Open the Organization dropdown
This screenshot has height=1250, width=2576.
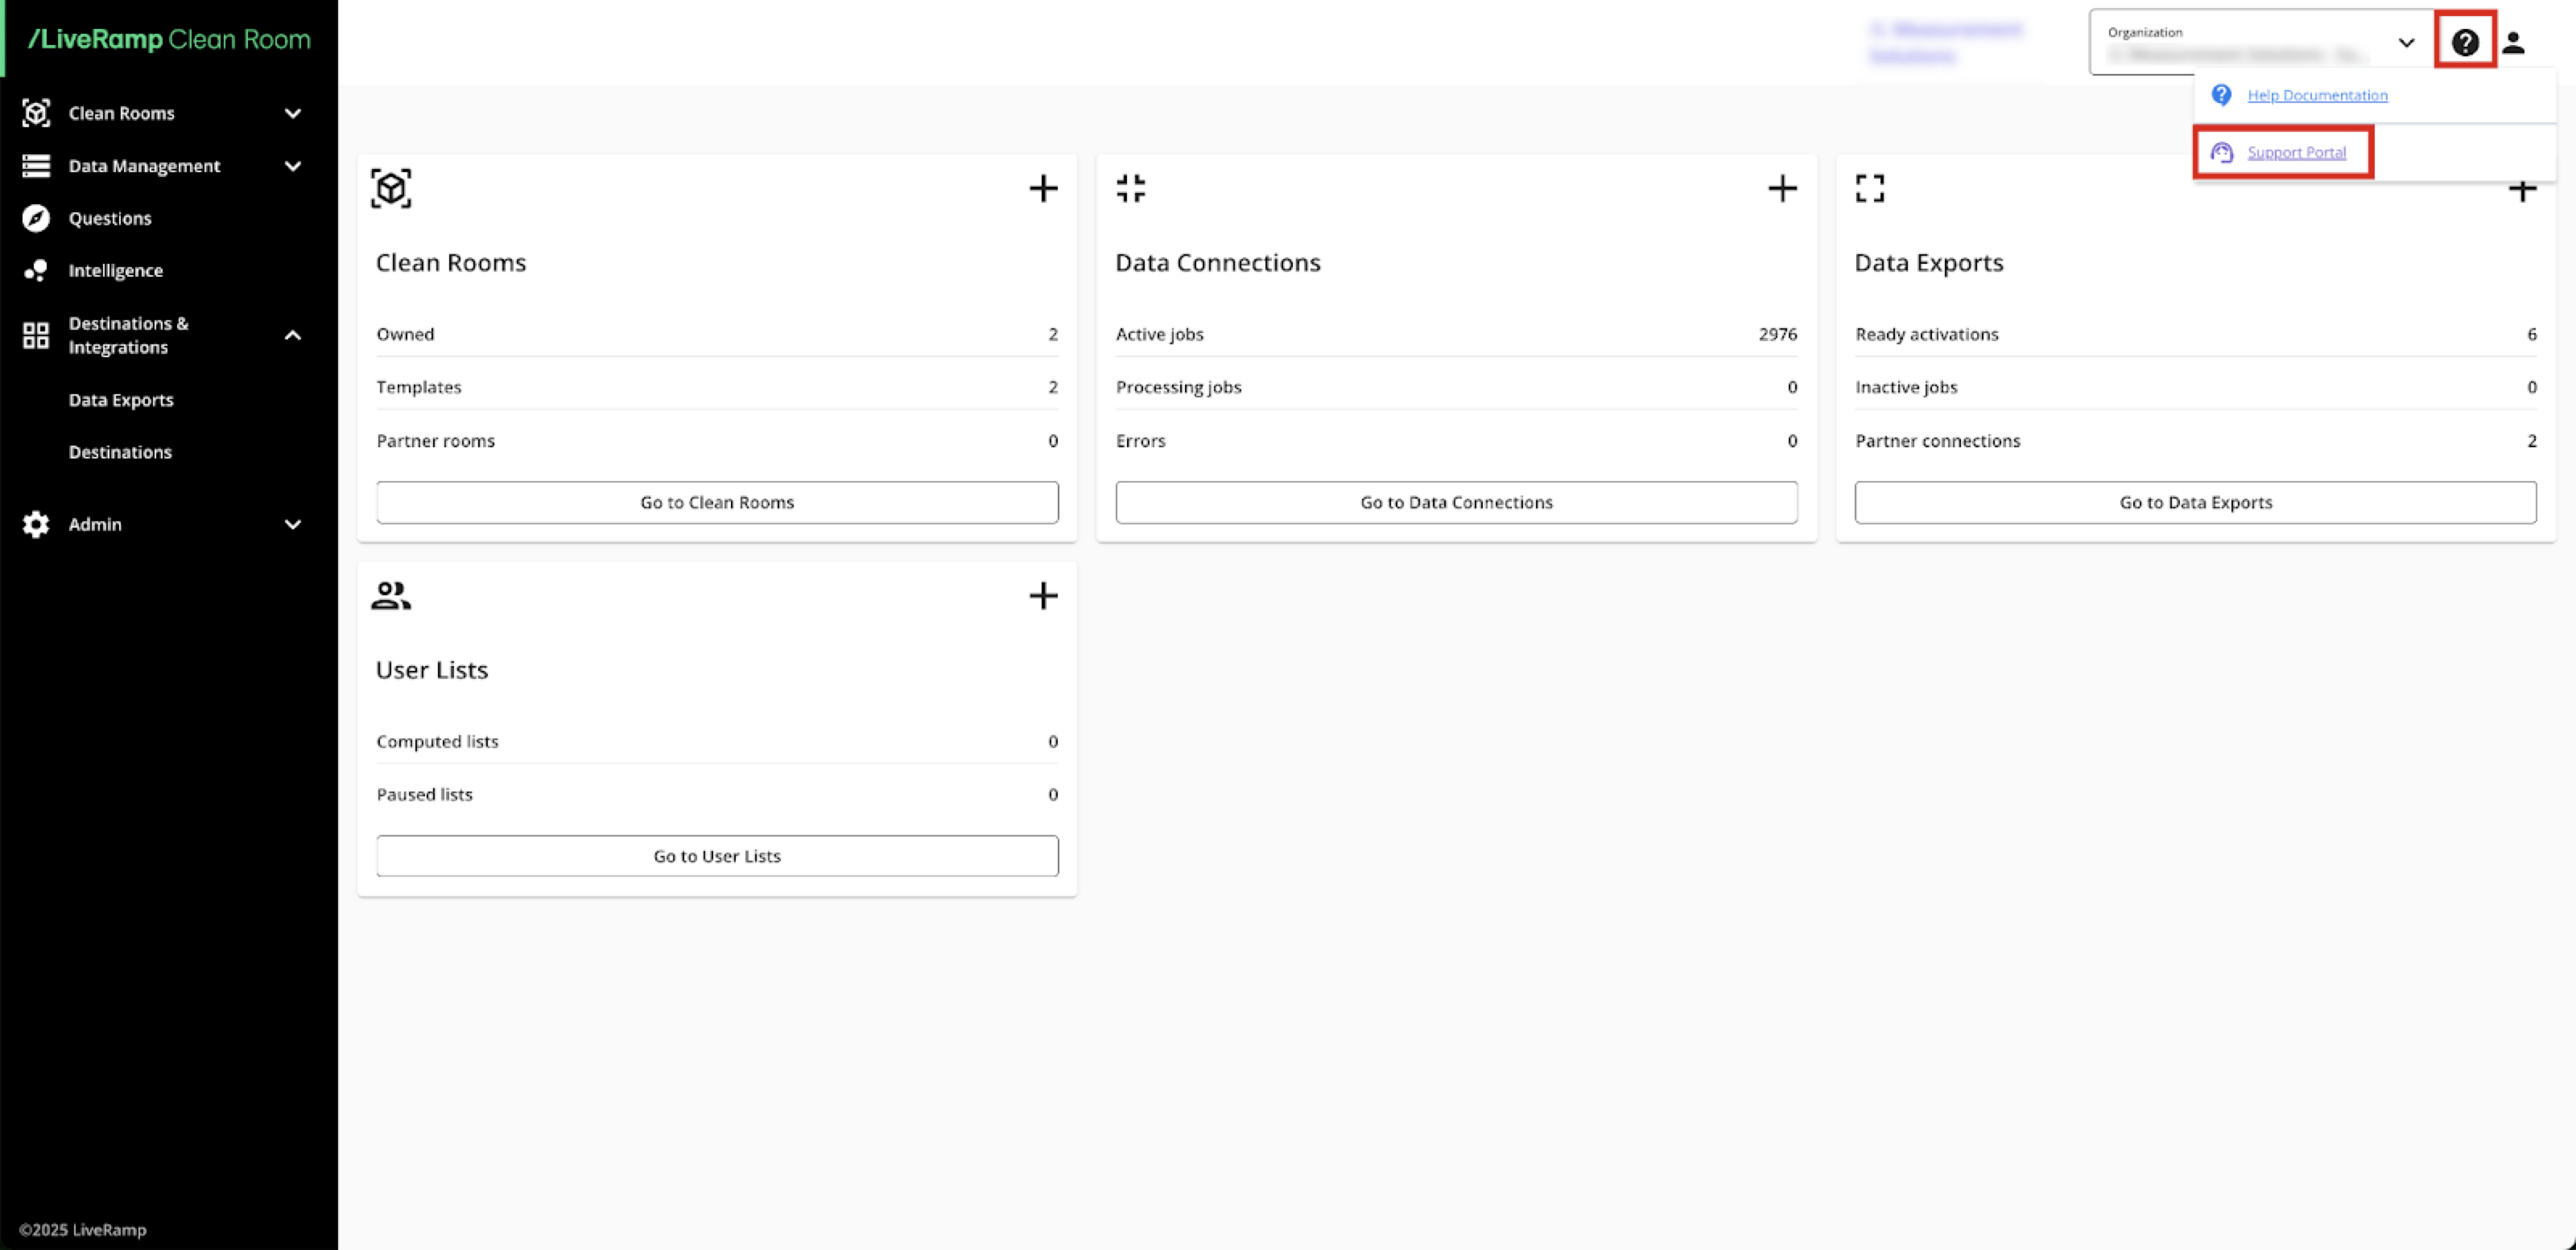click(2405, 42)
